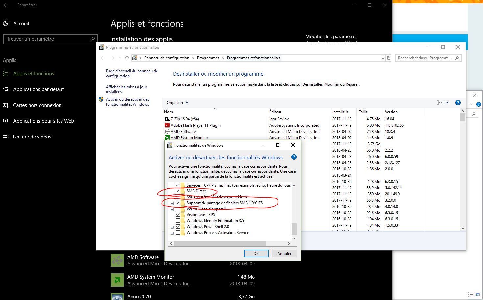Click the view options icon in programs toolbar
This screenshot has width=483, height=300.
(x=440, y=103)
